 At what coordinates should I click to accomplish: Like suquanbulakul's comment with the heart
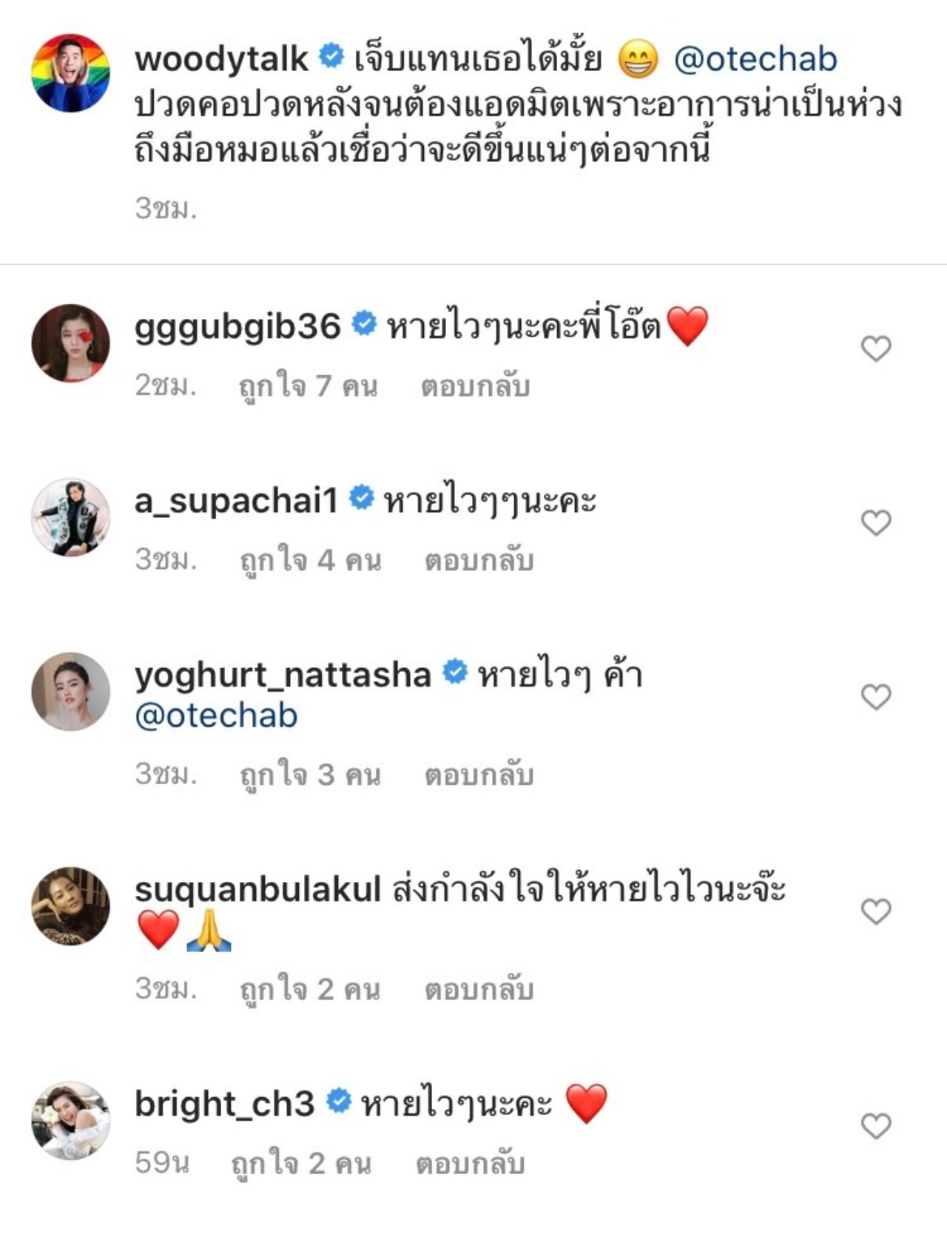(876, 911)
